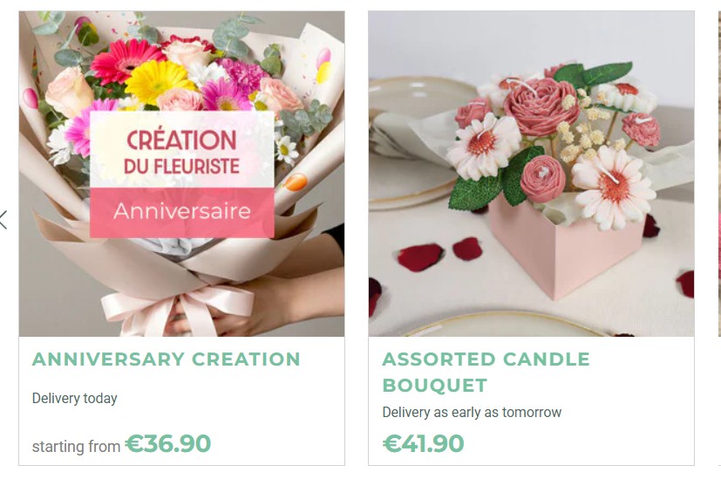Click the large rose candle in photo

coord(539,106)
